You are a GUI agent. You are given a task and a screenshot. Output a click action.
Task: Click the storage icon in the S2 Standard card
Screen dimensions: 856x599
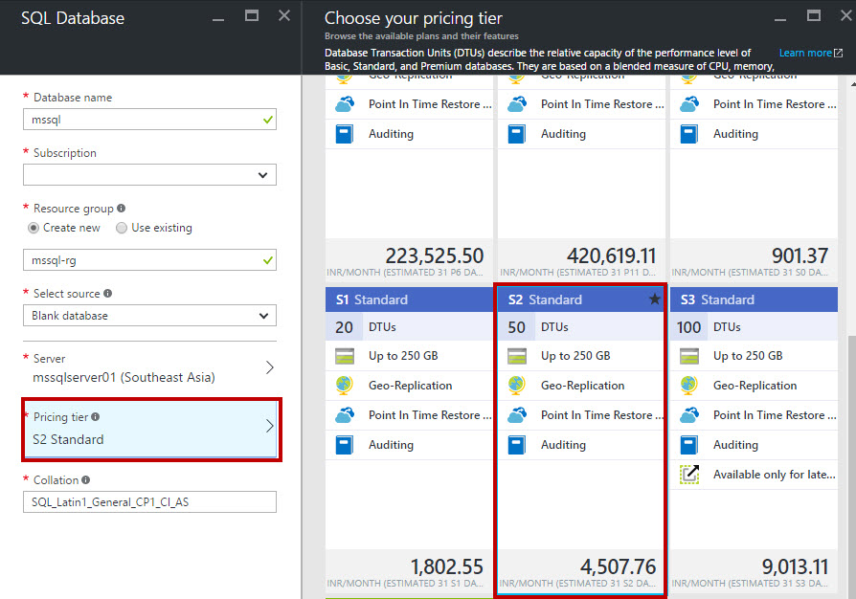pyautogui.click(x=517, y=356)
